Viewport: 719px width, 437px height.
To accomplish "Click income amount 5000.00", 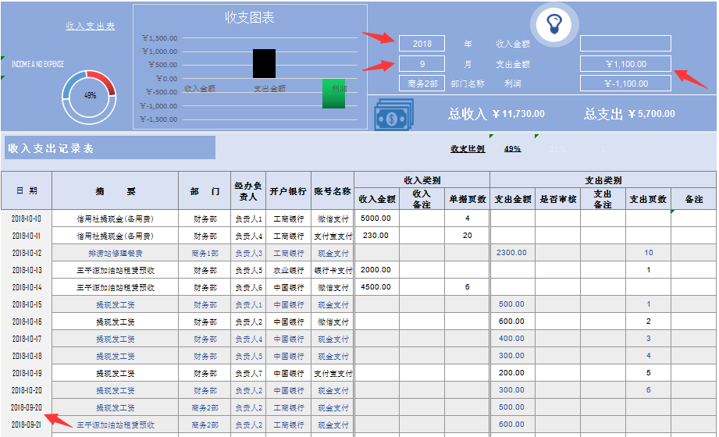I will (376, 218).
